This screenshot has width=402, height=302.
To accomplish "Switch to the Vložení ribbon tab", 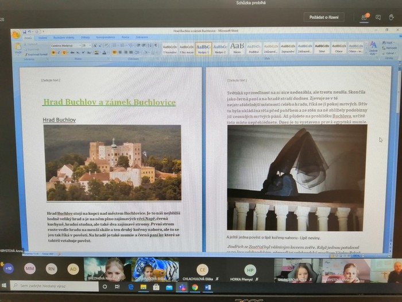I will click(x=42, y=38).
